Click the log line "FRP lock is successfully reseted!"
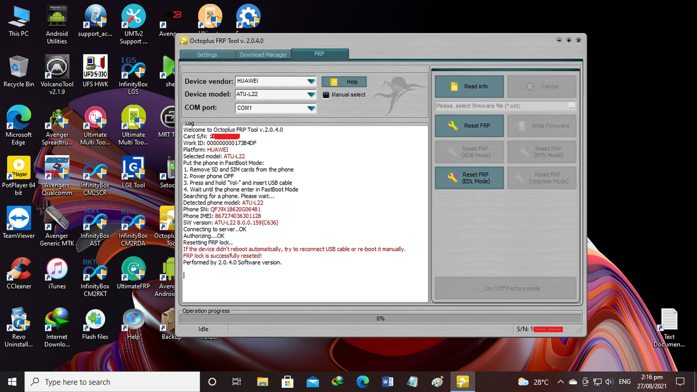 (222, 256)
